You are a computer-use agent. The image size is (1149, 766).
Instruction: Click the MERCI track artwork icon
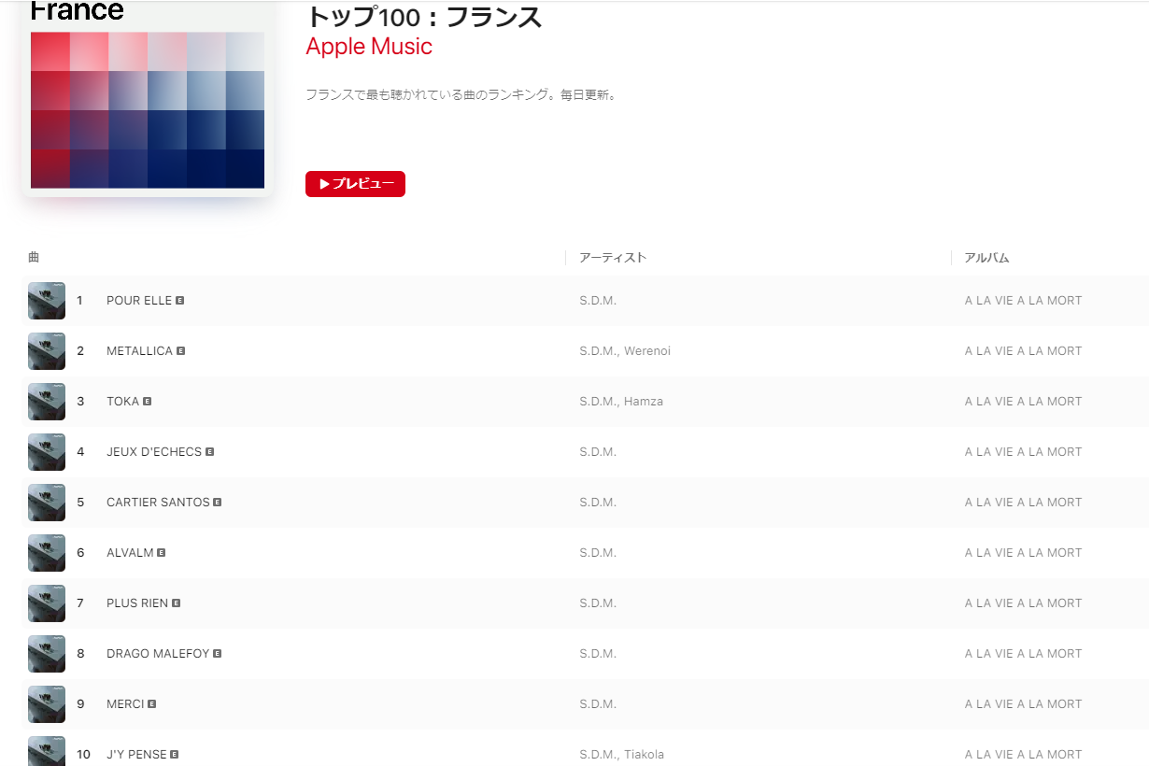pos(47,704)
